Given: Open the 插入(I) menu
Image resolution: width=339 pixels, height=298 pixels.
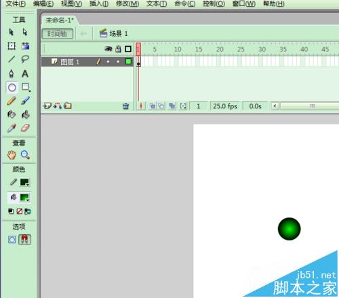Looking at the screenshot, I should [x=99, y=3].
